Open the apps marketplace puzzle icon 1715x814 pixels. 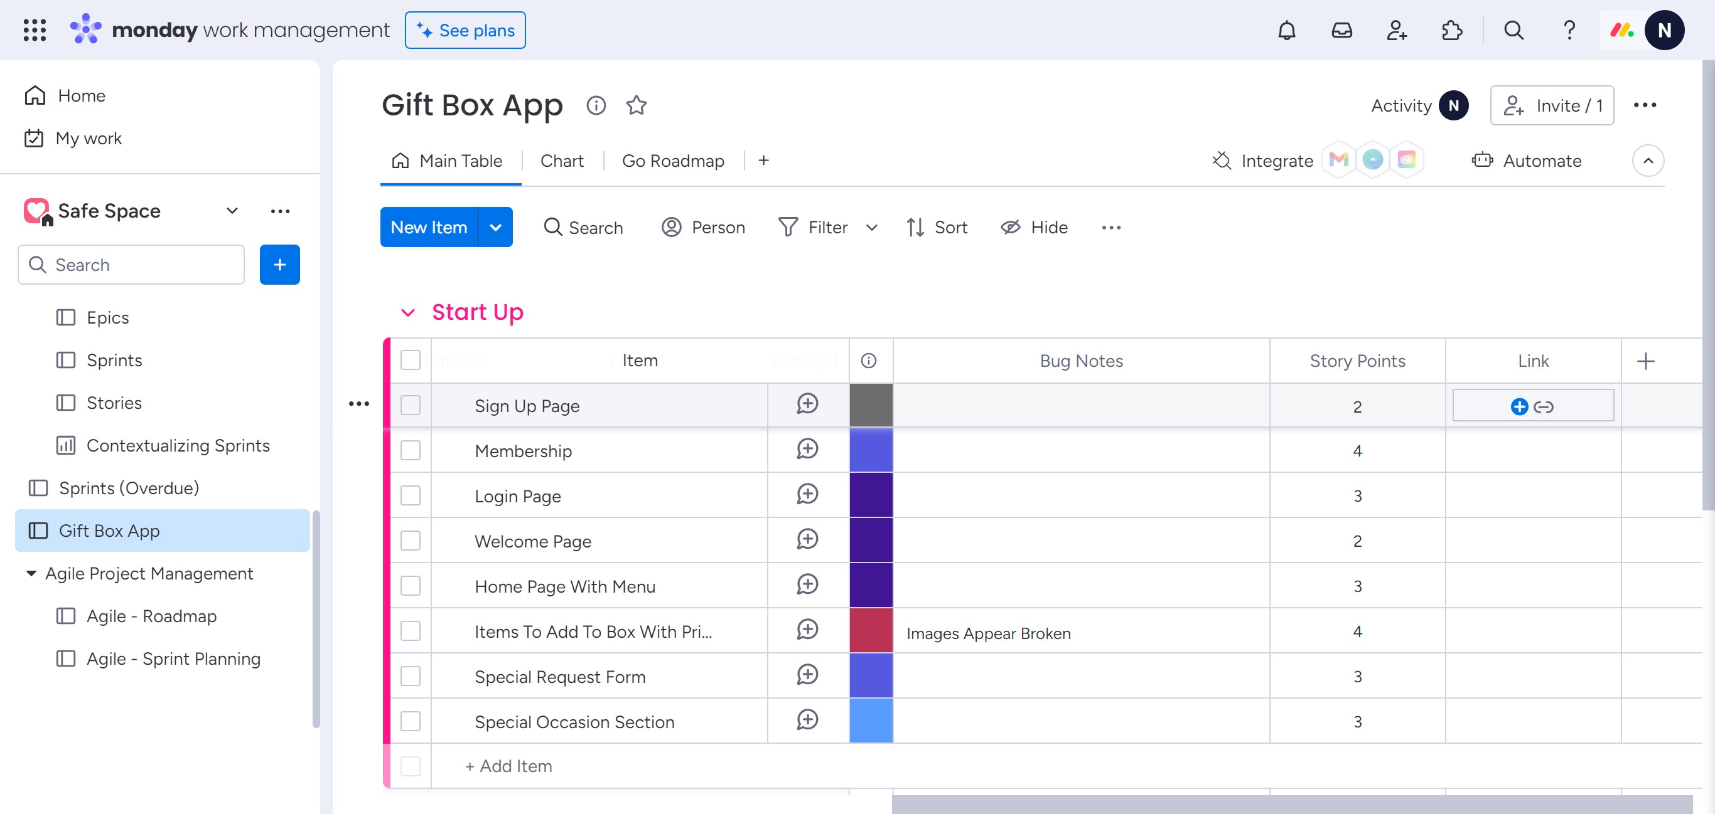pos(1451,31)
